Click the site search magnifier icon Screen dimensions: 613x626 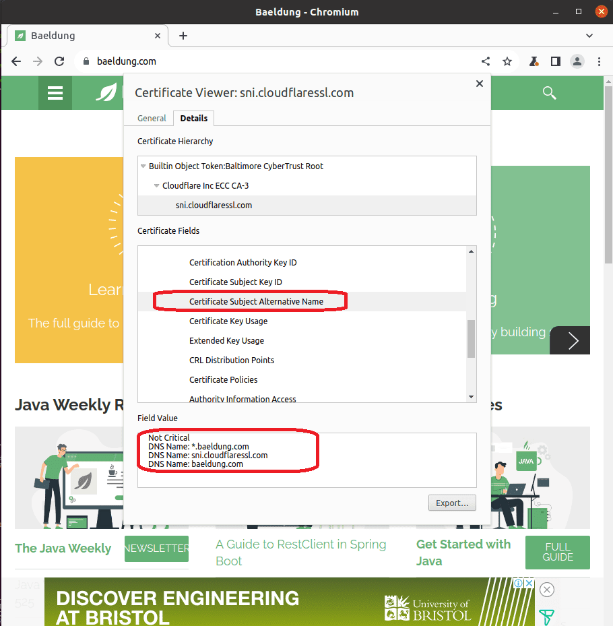pyautogui.click(x=550, y=93)
